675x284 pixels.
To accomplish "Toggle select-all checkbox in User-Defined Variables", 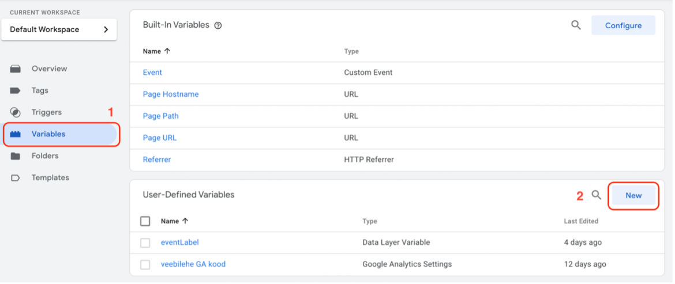I will point(145,221).
